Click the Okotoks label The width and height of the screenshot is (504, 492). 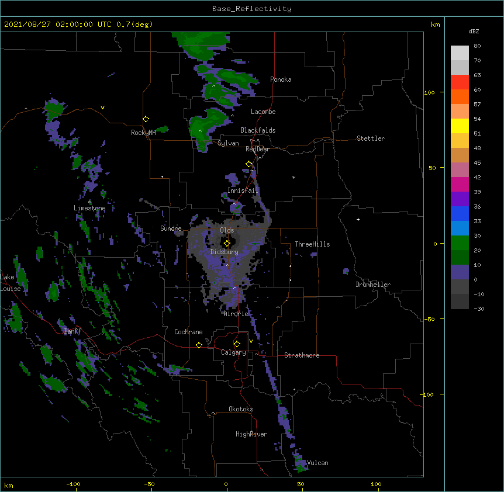tap(241, 409)
